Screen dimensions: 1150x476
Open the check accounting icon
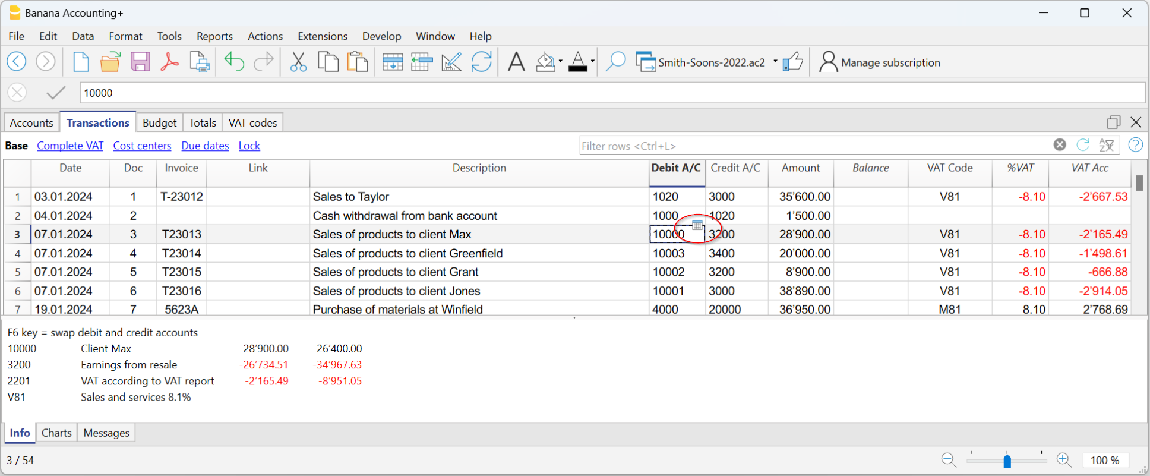[x=451, y=61]
